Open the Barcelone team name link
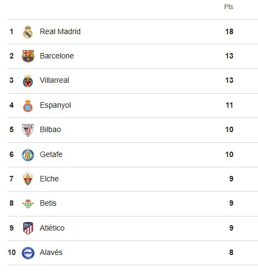Viewport: 258px width, 275px height. 57,56
